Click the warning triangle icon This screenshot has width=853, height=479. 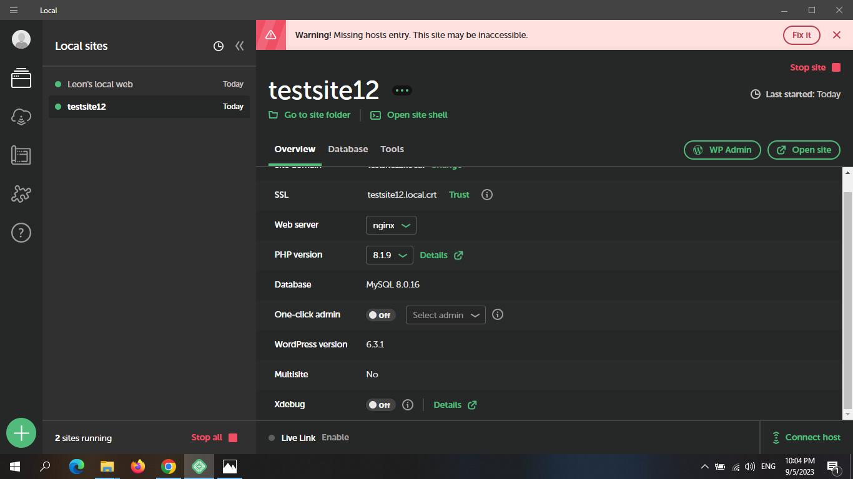(x=271, y=35)
